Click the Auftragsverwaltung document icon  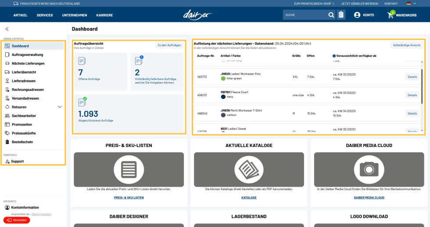coord(7,54)
